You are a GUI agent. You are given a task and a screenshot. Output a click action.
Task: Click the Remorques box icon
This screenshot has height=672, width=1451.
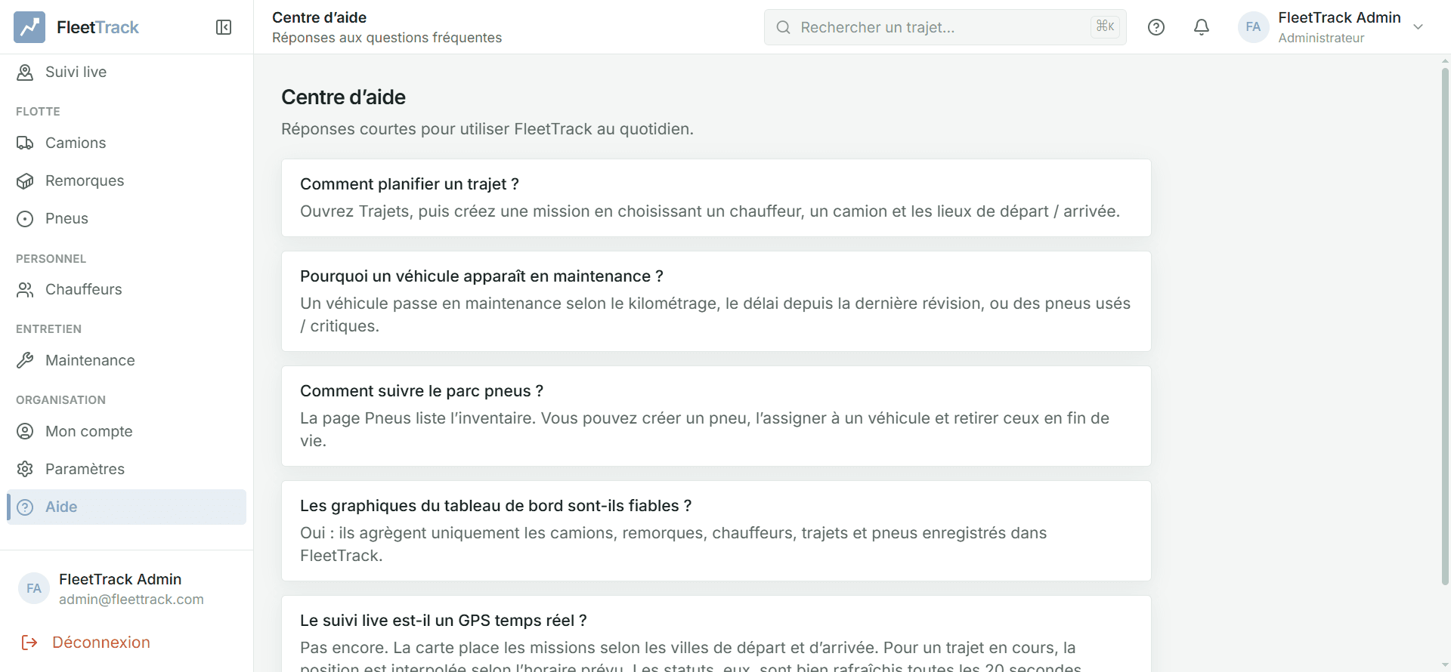pos(25,180)
